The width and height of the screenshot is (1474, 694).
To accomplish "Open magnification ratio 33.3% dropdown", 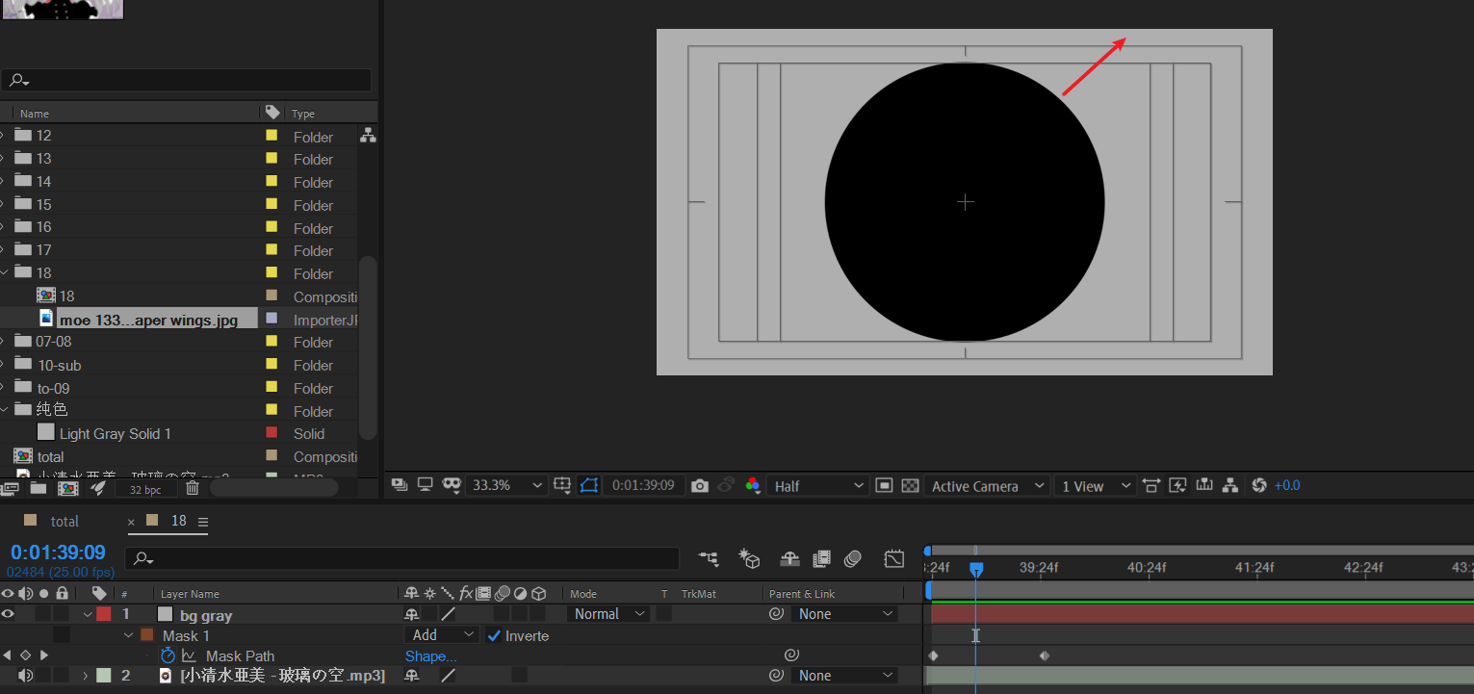I will pyautogui.click(x=506, y=485).
